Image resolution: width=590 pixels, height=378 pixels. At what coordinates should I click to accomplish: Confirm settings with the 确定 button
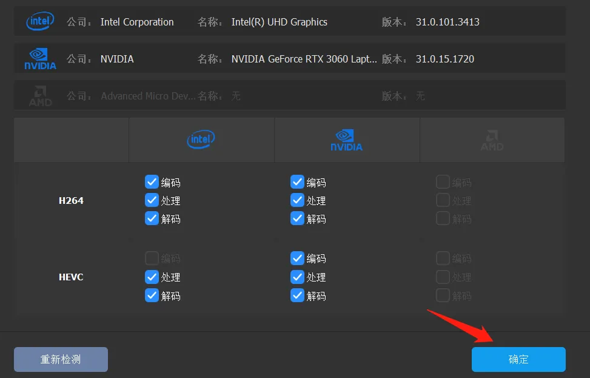click(x=518, y=359)
